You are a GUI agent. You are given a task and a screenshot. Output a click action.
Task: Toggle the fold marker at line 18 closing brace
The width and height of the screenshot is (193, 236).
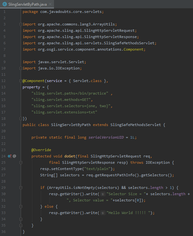21,118
